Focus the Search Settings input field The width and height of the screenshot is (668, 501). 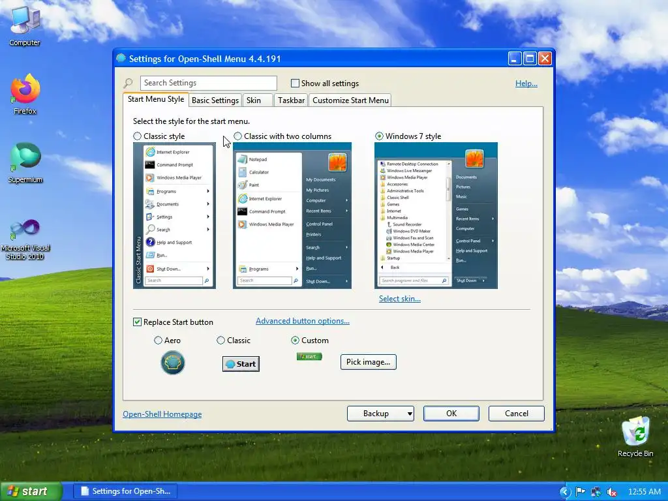tap(208, 83)
